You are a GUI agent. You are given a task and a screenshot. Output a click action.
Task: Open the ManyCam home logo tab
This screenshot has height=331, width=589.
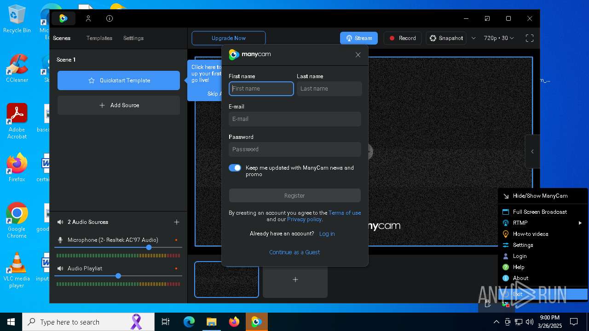coord(64,18)
